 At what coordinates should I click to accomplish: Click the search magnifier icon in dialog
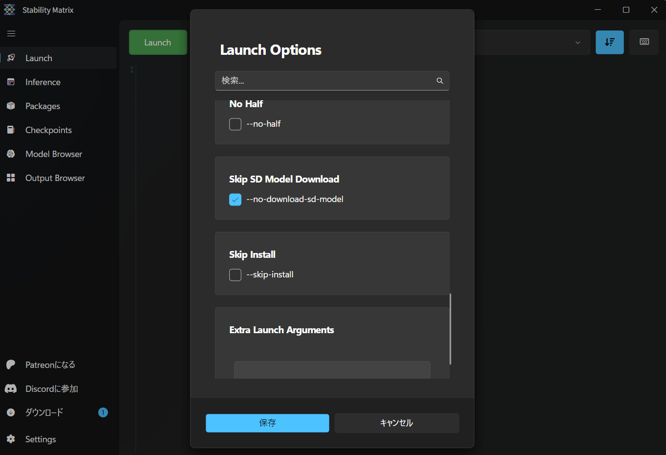coord(440,81)
